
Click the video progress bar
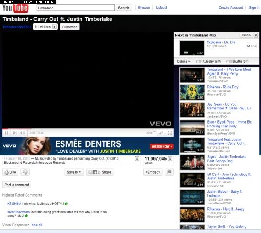pyautogui.click(x=88, y=129)
